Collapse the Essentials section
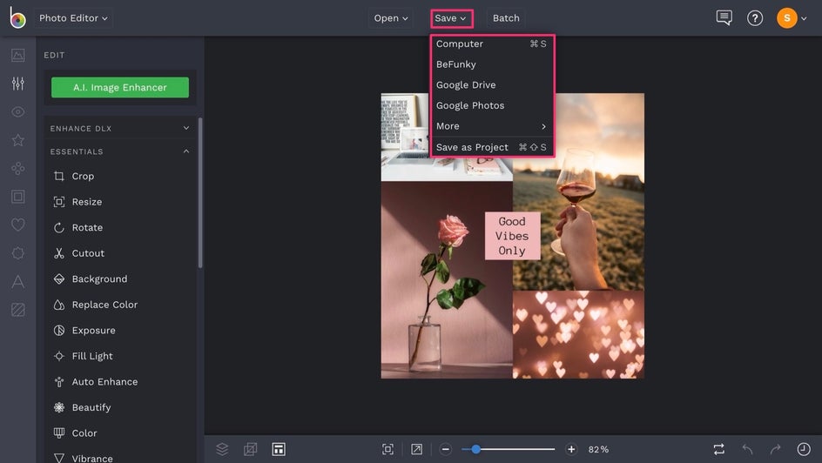Screen dimensions: 822x463 (120, 151)
